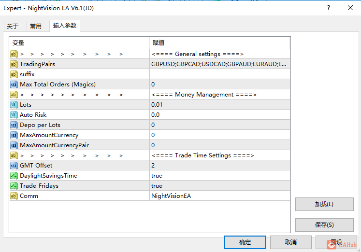Click the General settings header value
Viewport: 361px width, 252px height.
click(x=198, y=54)
